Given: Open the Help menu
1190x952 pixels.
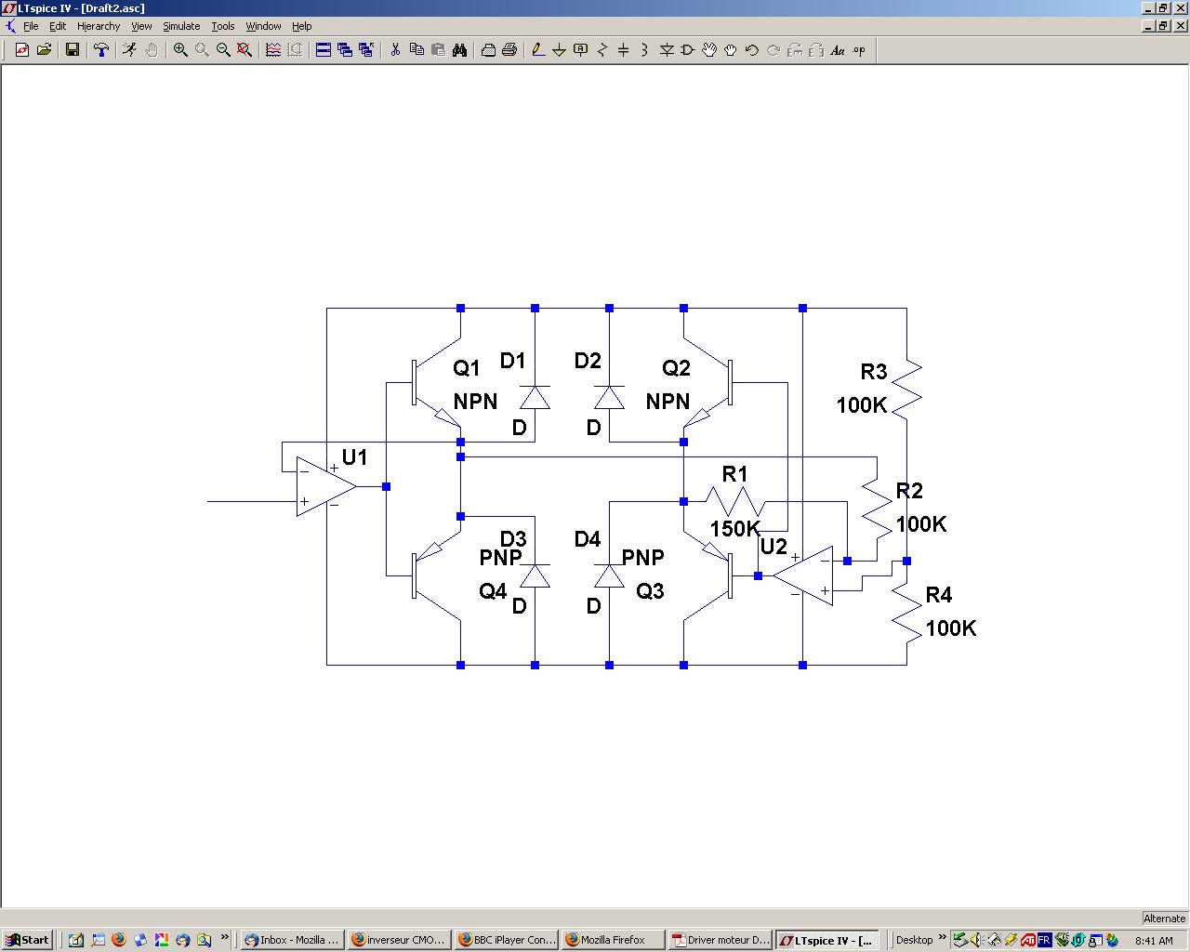Looking at the screenshot, I should point(302,26).
